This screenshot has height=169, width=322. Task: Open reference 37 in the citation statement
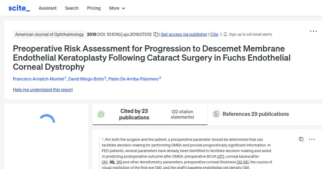[221, 156]
